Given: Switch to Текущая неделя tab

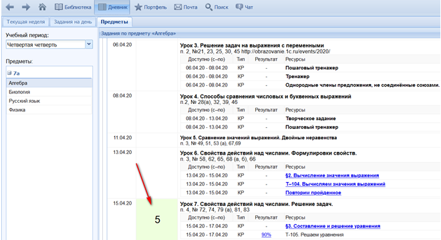Looking at the screenshot, I should point(25,22).
